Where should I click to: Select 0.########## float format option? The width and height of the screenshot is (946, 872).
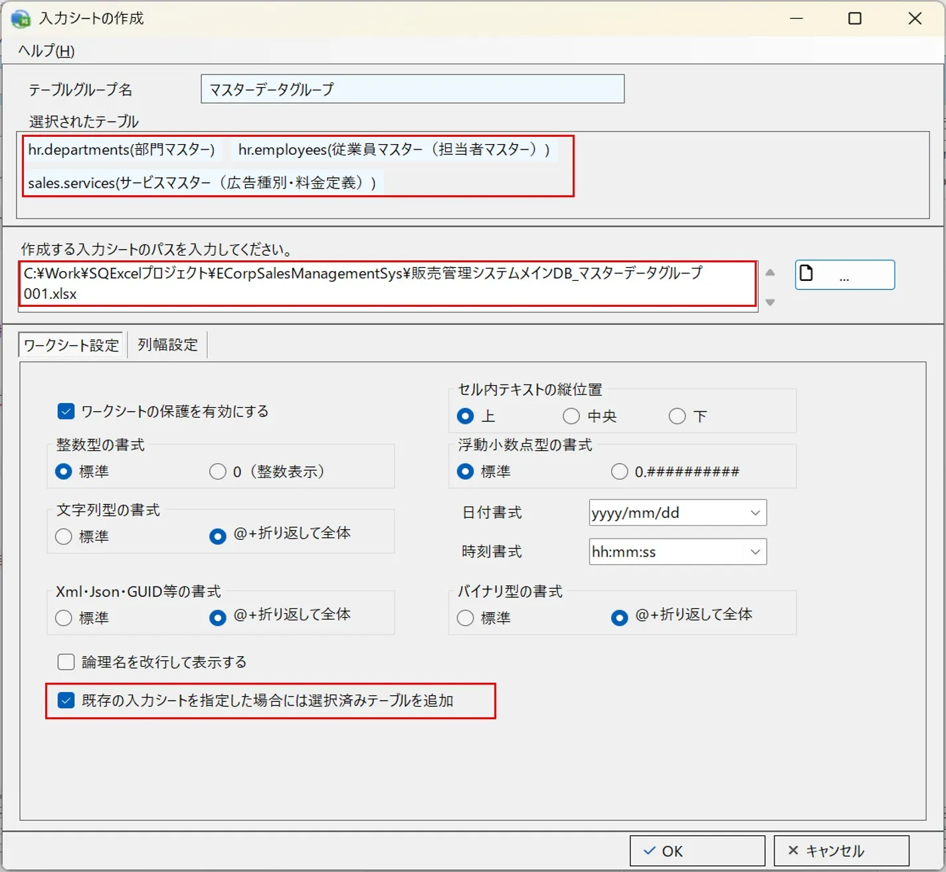coord(619,472)
